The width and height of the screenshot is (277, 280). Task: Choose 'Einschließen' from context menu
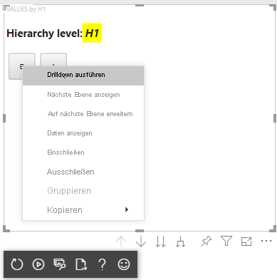coord(83,152)
